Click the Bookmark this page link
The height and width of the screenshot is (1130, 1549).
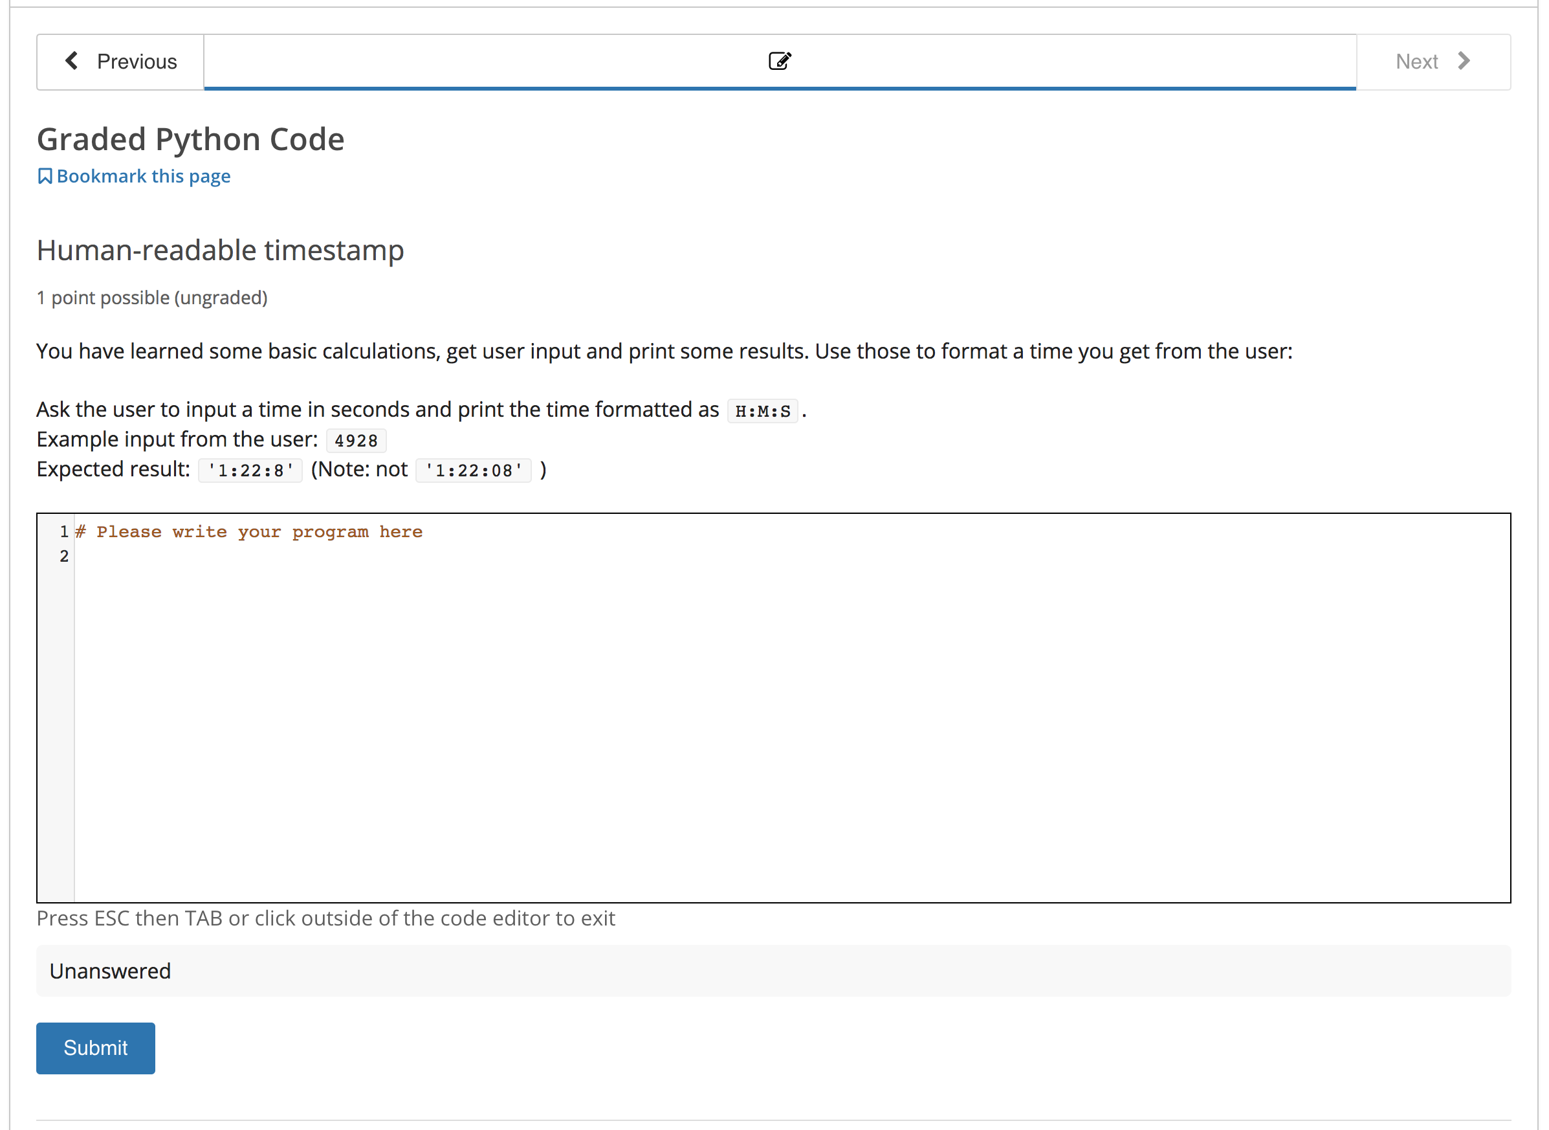click(x=143, y=177)
